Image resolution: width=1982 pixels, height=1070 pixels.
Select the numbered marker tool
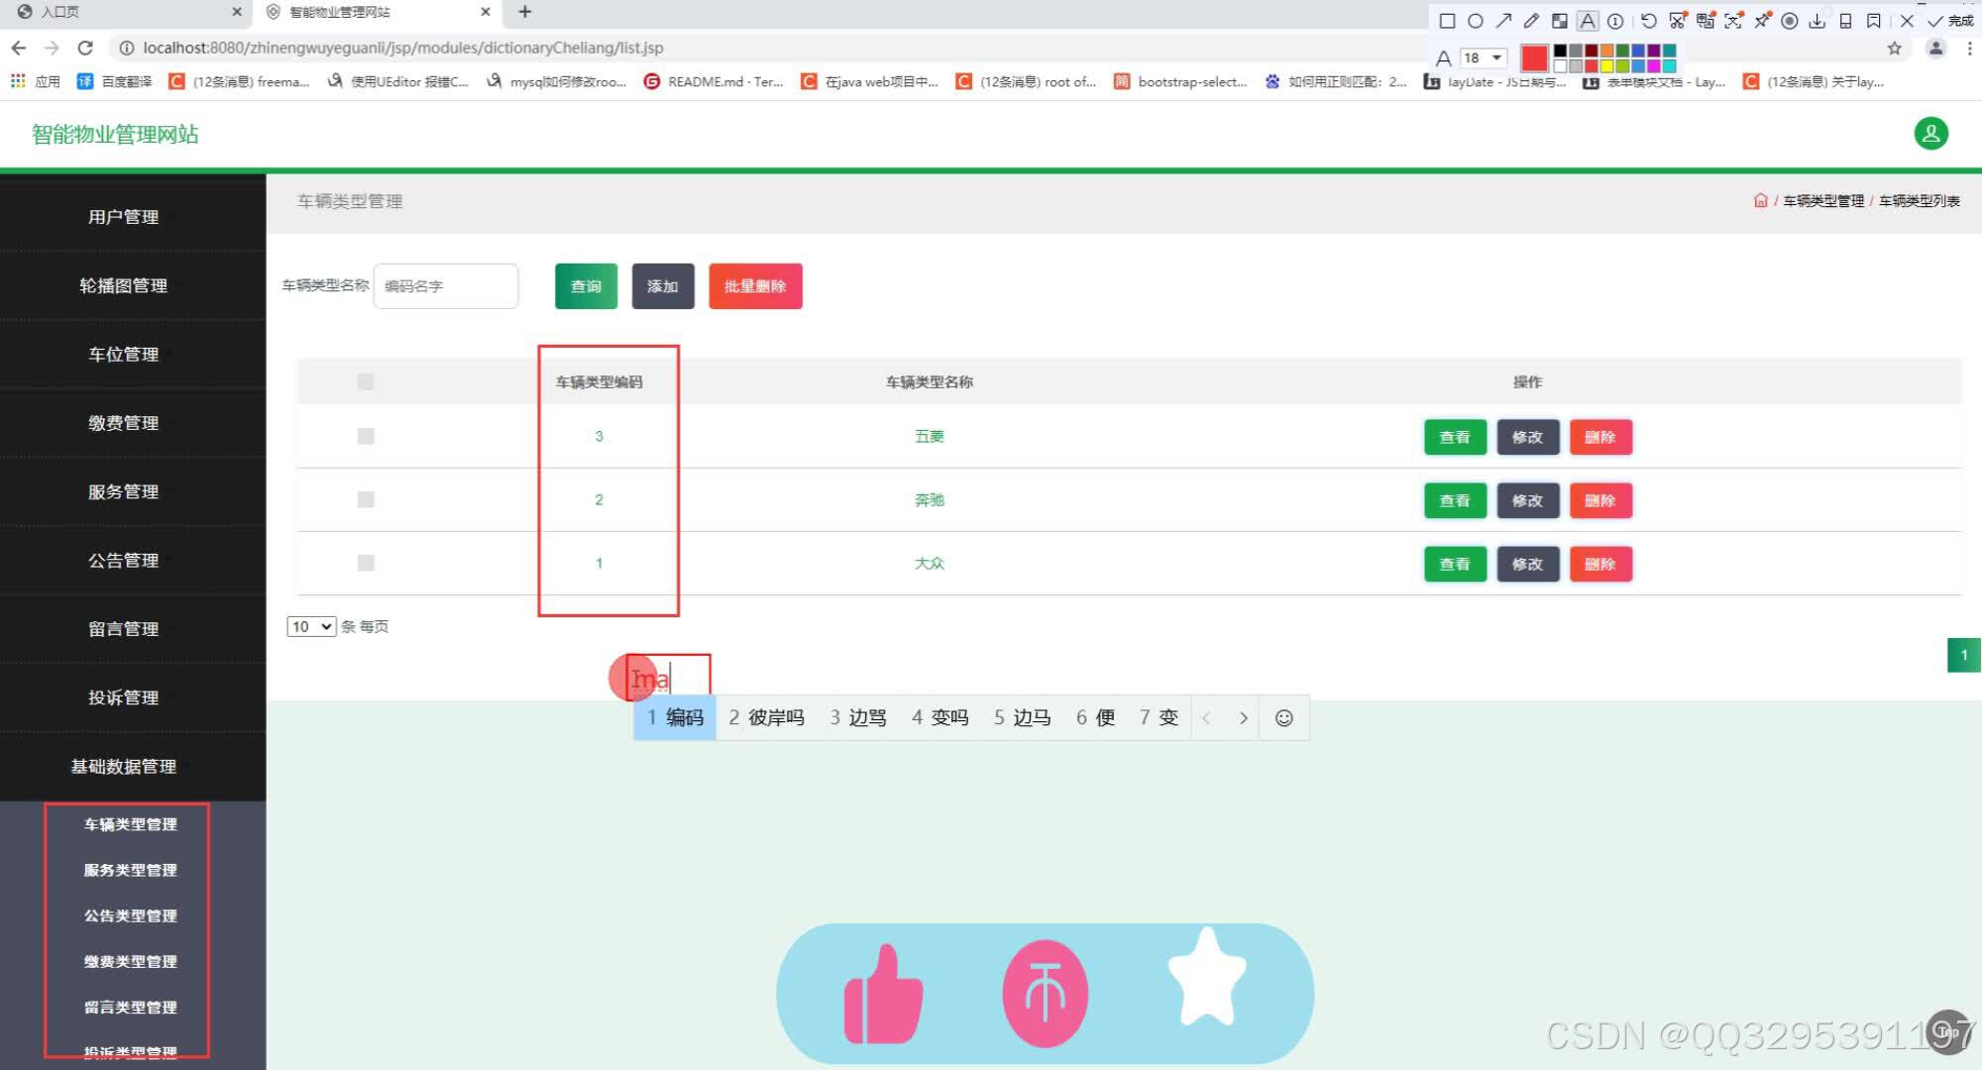(1615, 21)
